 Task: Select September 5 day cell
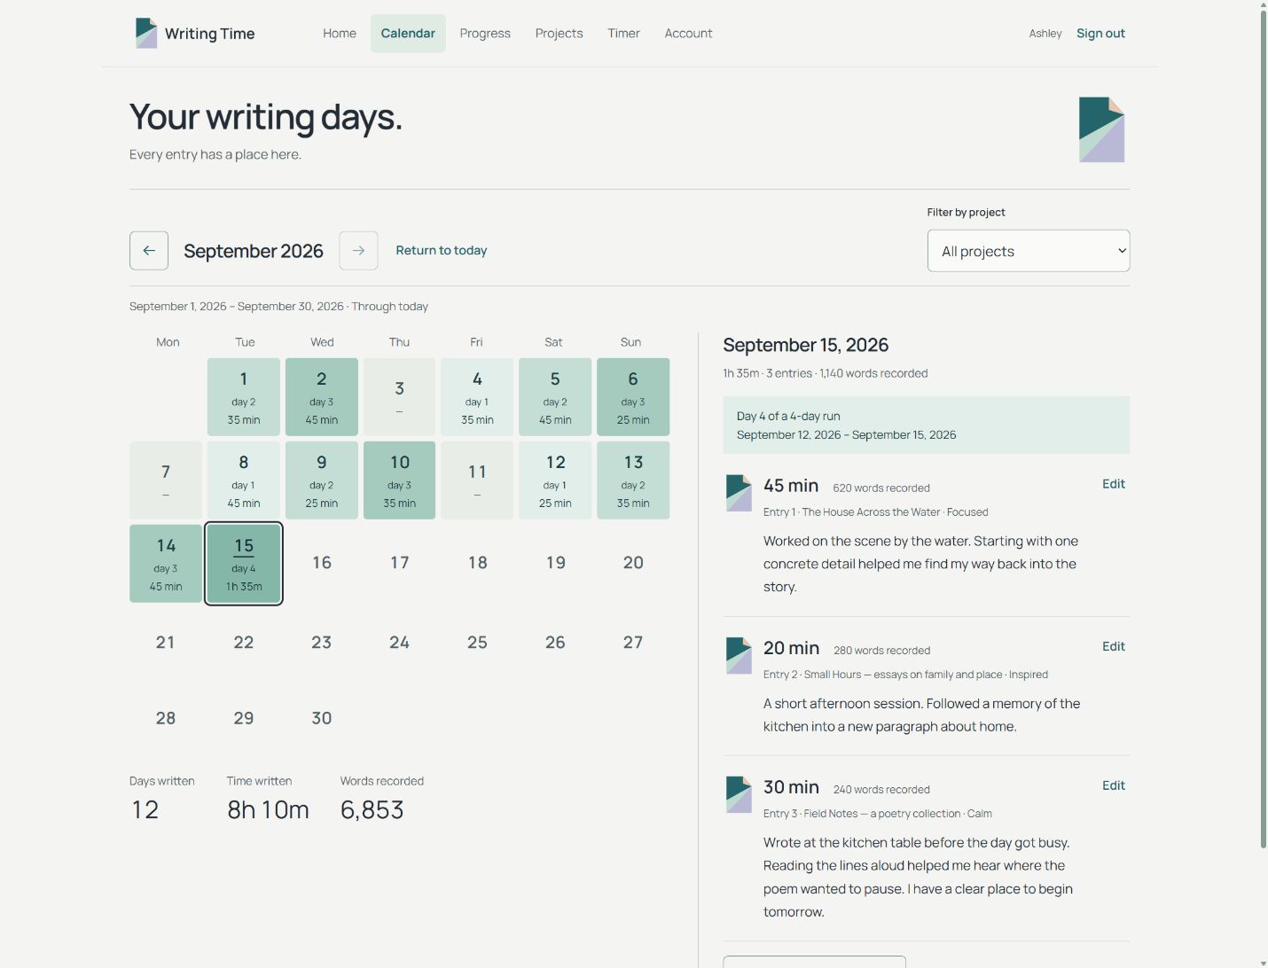pyautogui.click(x=555, y=397)
